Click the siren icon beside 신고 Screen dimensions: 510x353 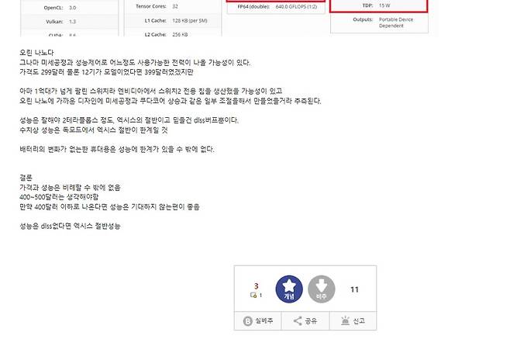click(x=346, y=320)
